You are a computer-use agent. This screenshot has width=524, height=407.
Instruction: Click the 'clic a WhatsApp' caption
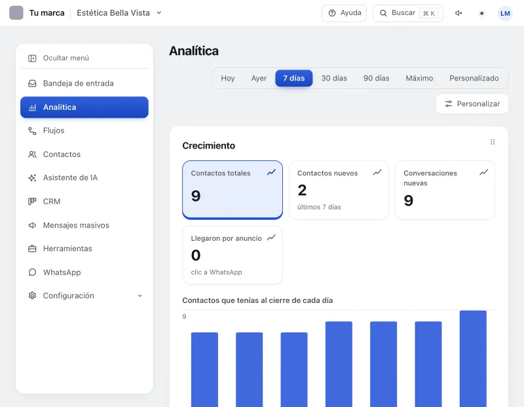(x=216, y=272)
